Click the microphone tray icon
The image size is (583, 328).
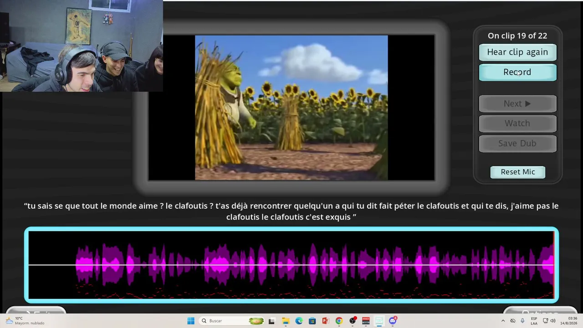point(522,321)
